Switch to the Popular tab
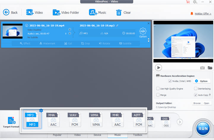Image resolution: width=214 pixels, height=140 pixels. click(57, 135)
